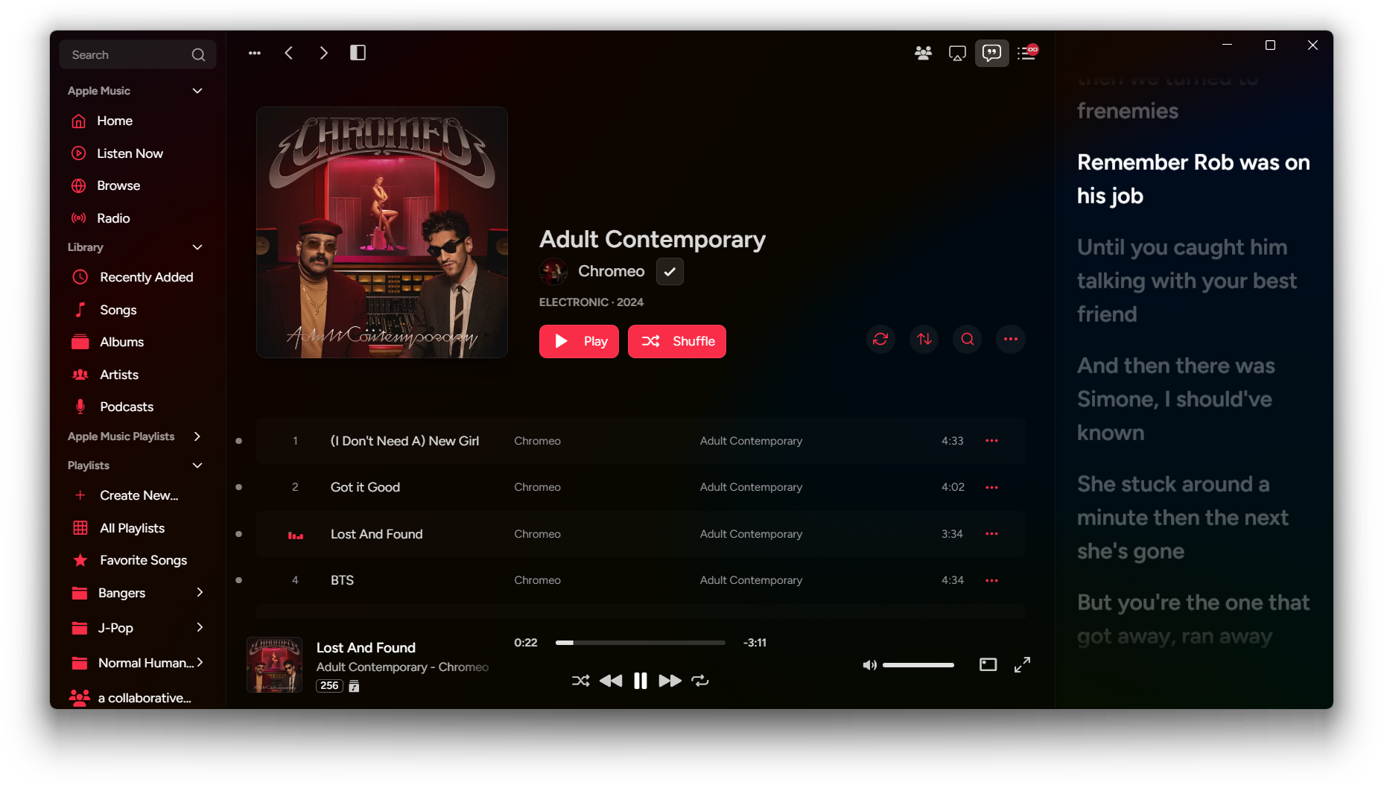Mute the volume speaker icon

click(x=869, y=664)
